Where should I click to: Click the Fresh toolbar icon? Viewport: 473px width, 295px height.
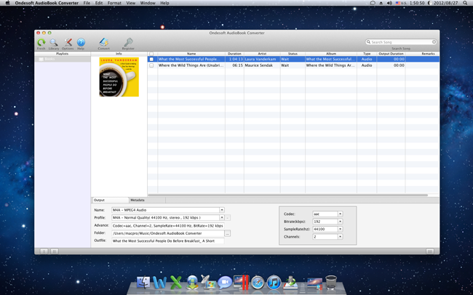tap(41, 44)
